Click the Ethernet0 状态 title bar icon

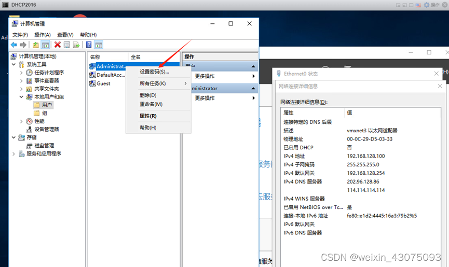(x=279, y=74)
